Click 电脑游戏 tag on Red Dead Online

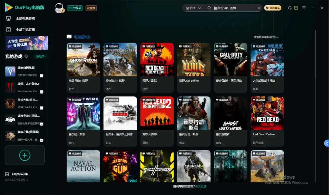(x=259, y=100)
